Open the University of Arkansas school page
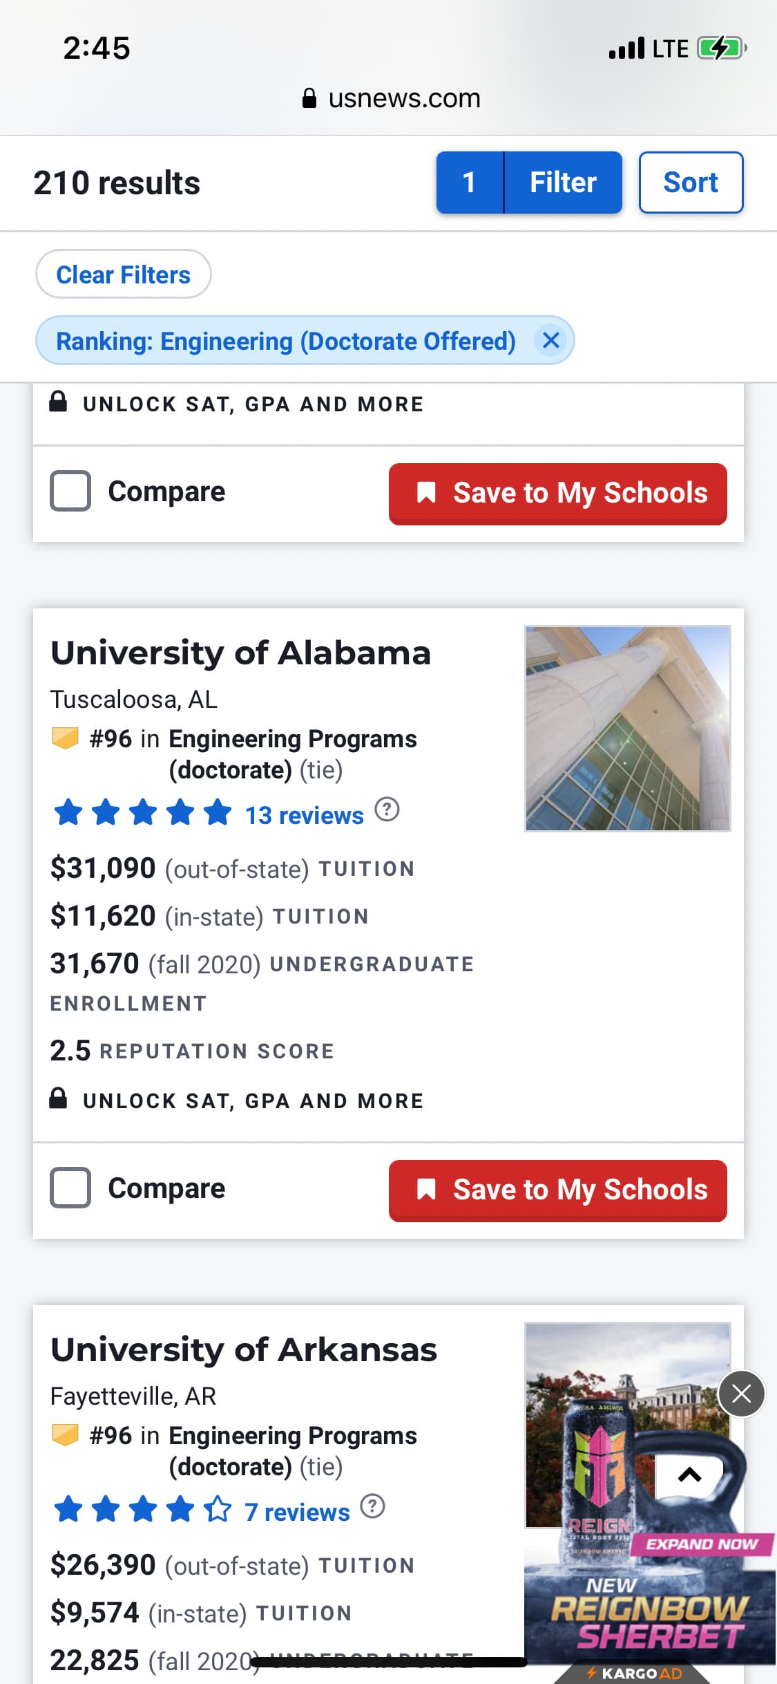777x1684 pixels. click(x=244, y=1350)
